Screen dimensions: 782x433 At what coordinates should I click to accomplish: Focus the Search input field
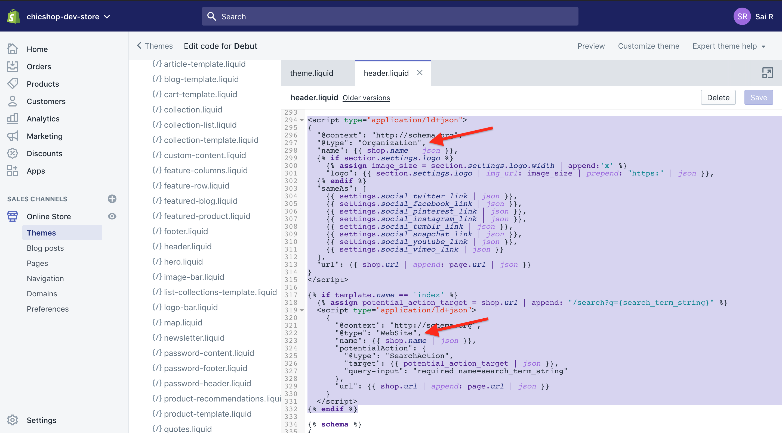(390, 16)
